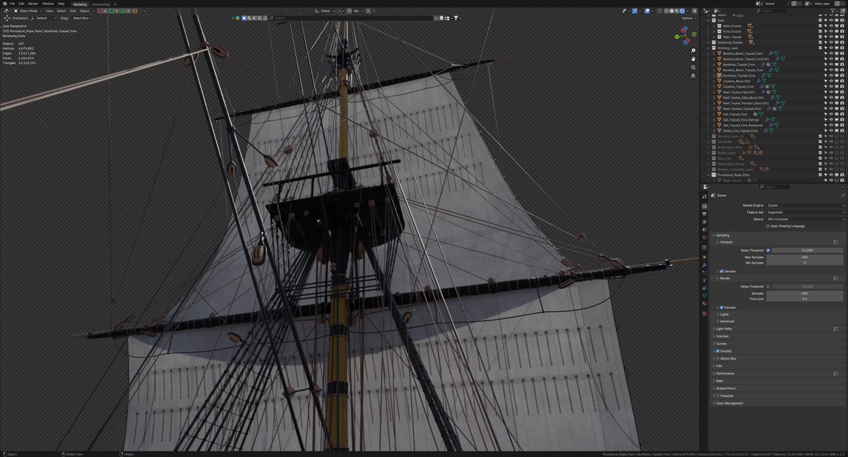Open the Global transform orientation dropdown

(324, 11)
